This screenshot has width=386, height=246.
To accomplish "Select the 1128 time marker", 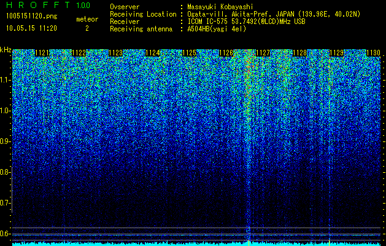I will point(300,53).
